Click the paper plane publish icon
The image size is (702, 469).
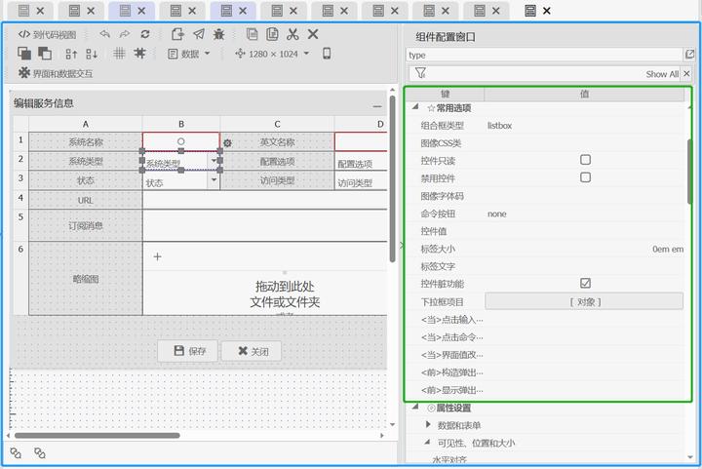(199, 34)
